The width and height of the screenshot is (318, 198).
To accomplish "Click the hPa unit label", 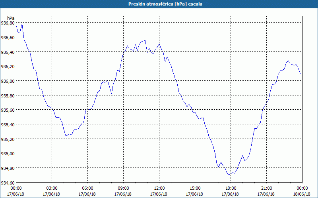I will pos(11,18).
